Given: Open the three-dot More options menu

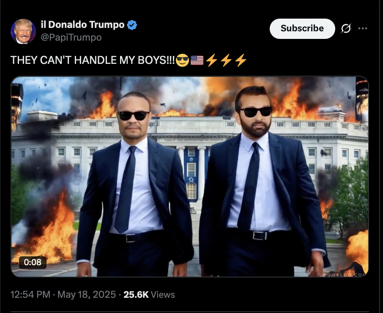Looking at the screenshot, I should (x=362, y=28).
